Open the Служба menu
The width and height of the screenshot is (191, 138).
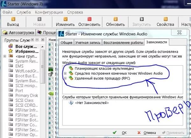[x=24, y=12]
